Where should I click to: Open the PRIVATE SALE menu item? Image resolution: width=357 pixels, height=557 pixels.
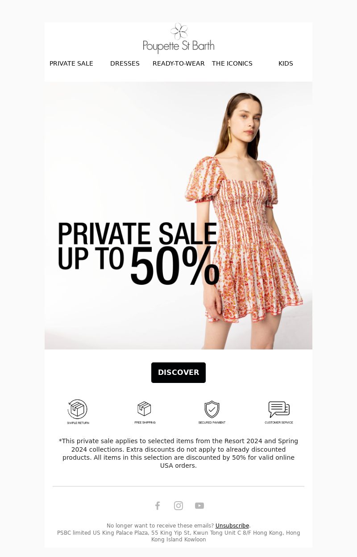[x=71, y=63]
